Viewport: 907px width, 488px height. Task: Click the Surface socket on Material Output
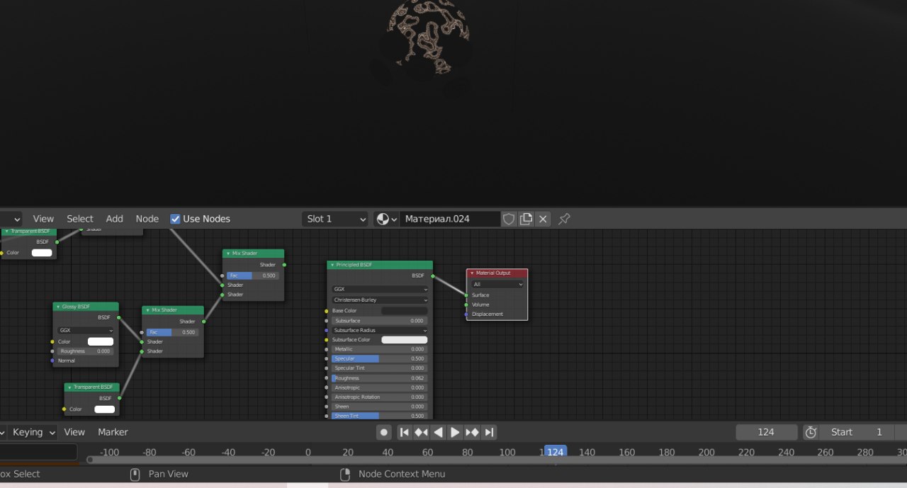[466, 295]
